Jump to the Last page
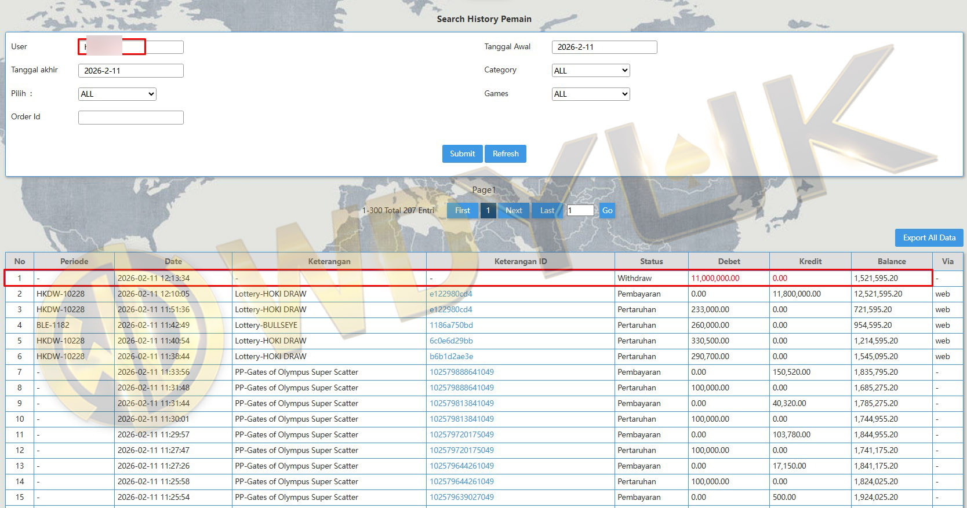967x508 pixels. (x=547, y=210)
